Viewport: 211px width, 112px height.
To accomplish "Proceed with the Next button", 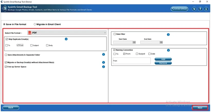I will pyautogui.click(x=200, y=108).
